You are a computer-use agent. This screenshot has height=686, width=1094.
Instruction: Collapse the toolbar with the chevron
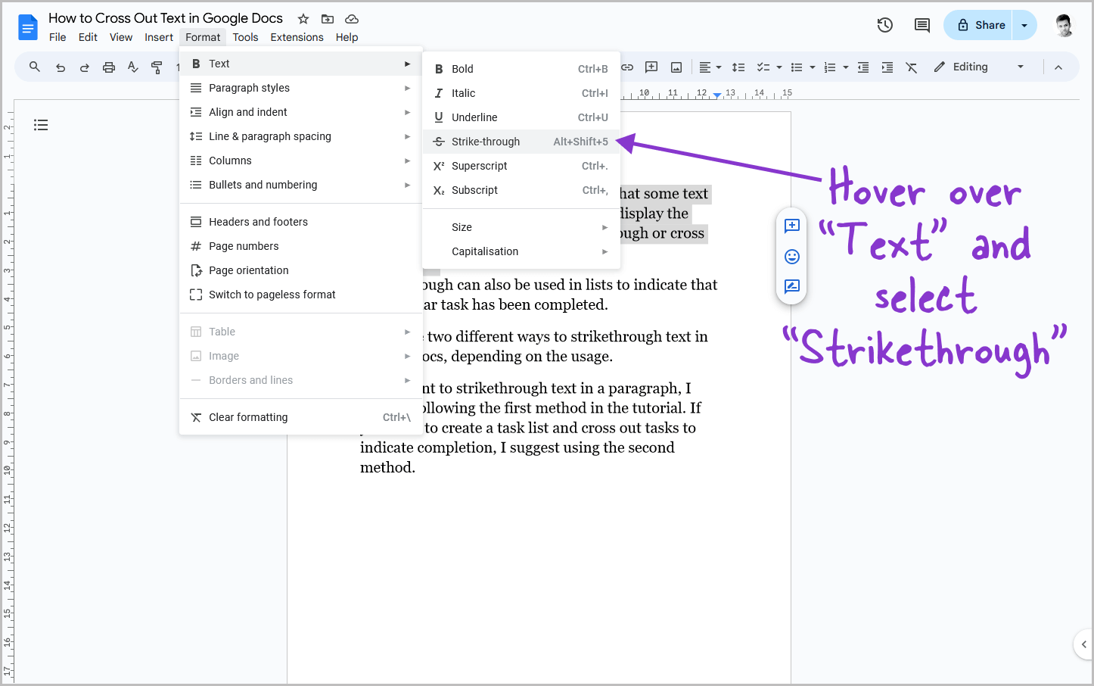point(1058,67)
